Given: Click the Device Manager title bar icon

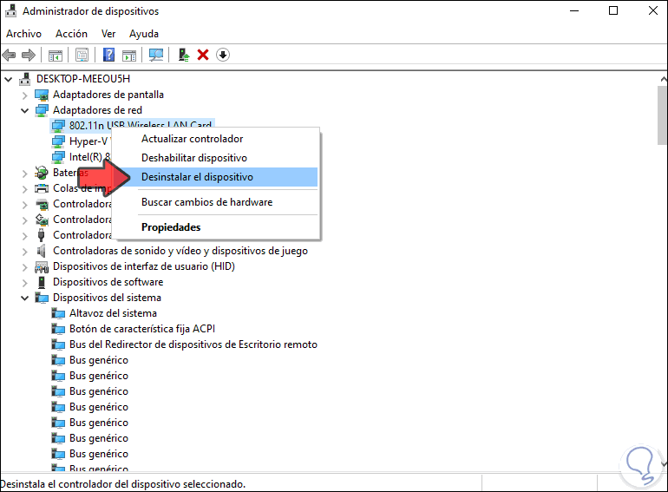Looking at the screenshot, I should click(10, 11).
